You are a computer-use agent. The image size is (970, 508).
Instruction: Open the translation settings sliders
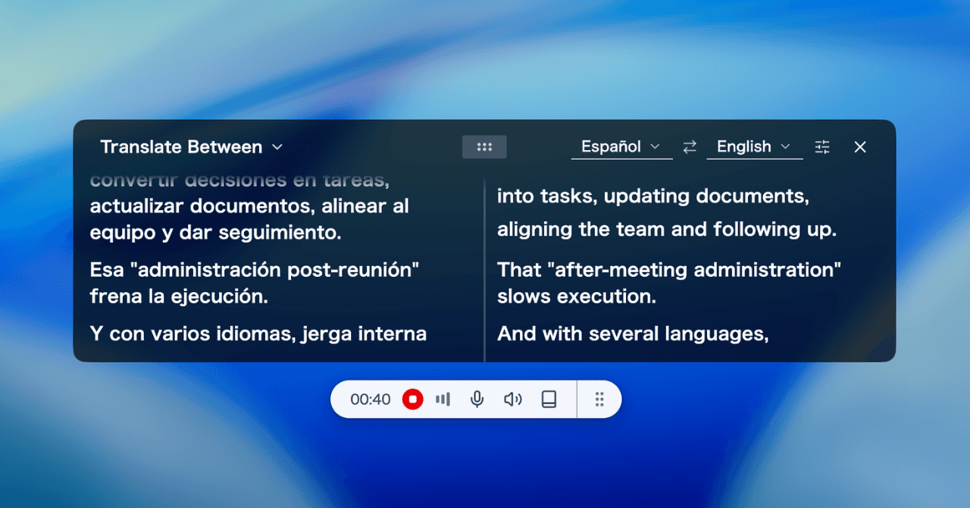tap(821, 146)
